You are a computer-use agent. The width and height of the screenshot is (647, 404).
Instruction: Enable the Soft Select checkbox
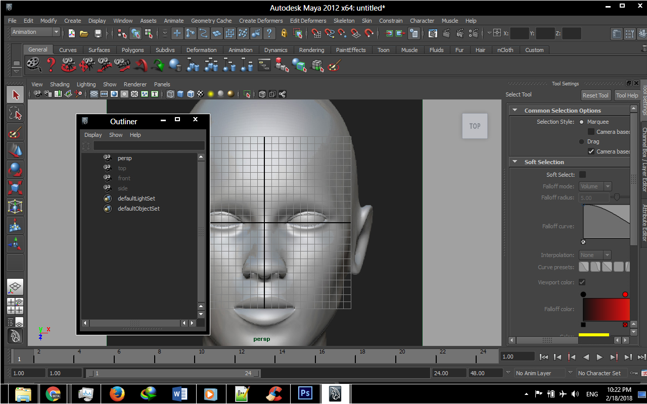point(582,175)
